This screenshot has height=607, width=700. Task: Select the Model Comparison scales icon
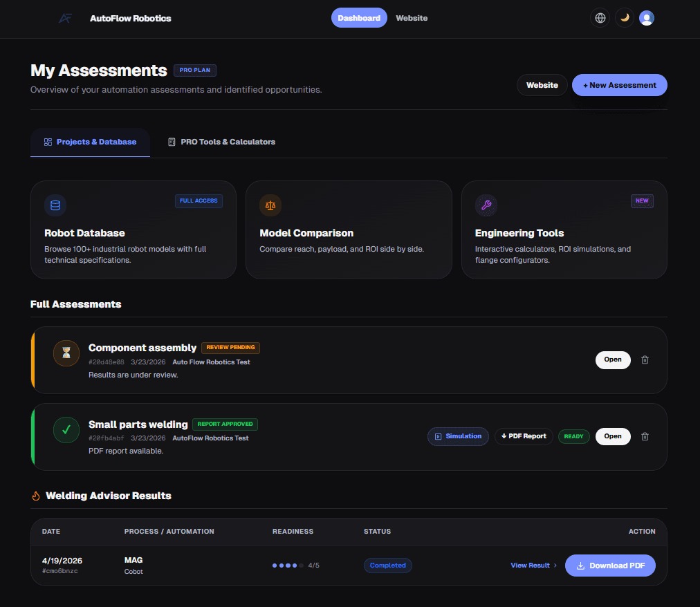(270, 205)
